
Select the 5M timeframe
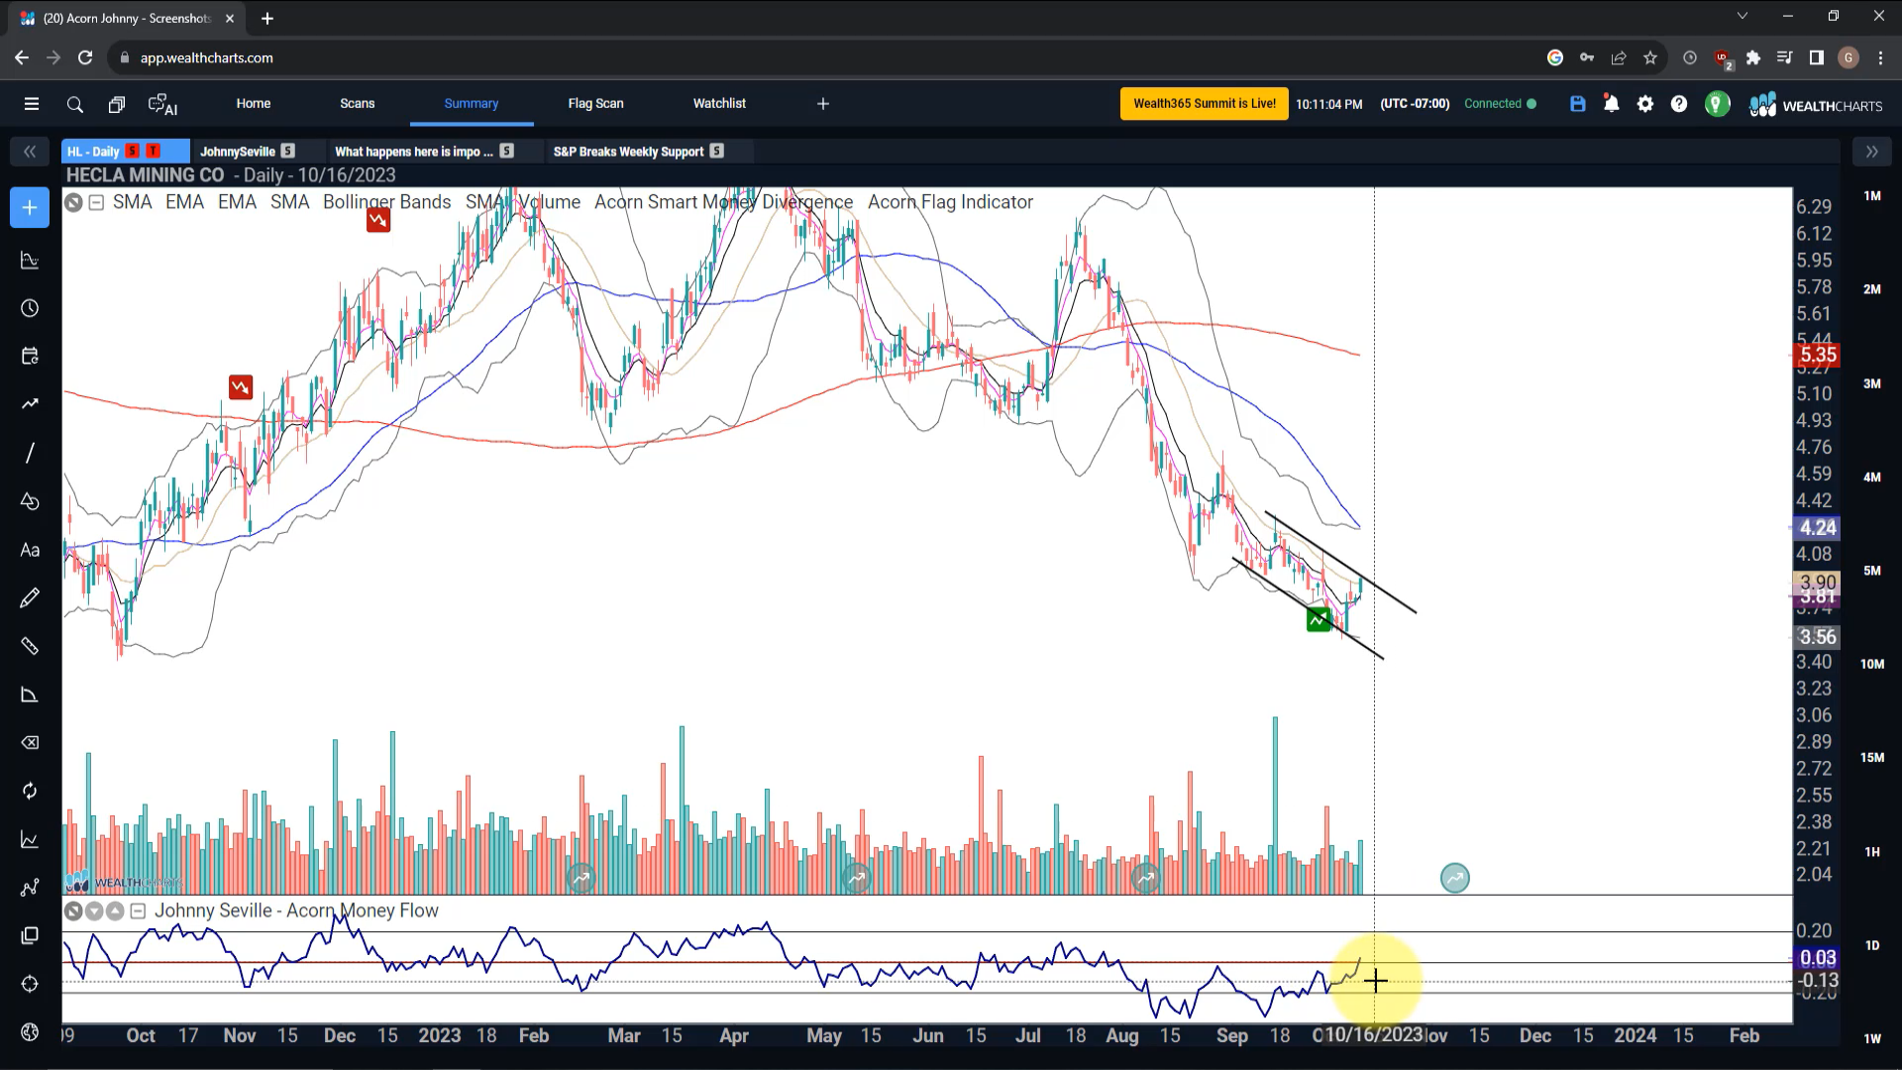1871,571
